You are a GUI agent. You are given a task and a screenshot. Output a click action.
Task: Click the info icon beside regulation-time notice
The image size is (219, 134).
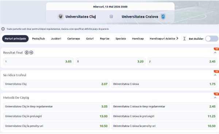pos(3,29)
